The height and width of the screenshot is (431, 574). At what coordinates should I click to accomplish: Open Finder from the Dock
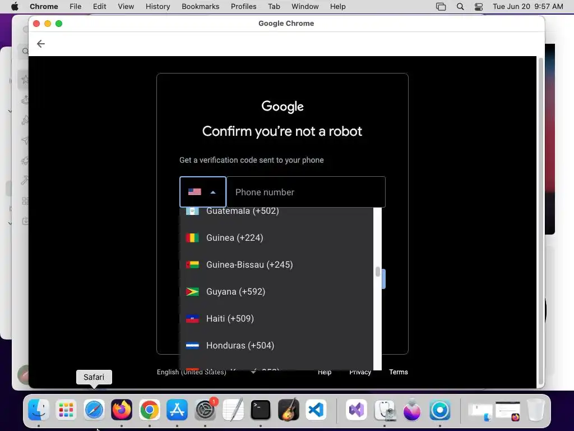click(x=39, y=410)
